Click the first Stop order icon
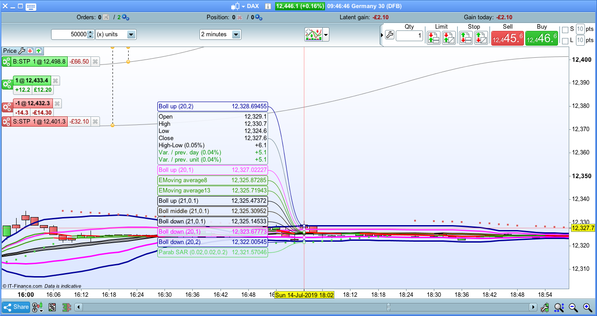Viewport: 597px width, 316px height. point(466,38)
